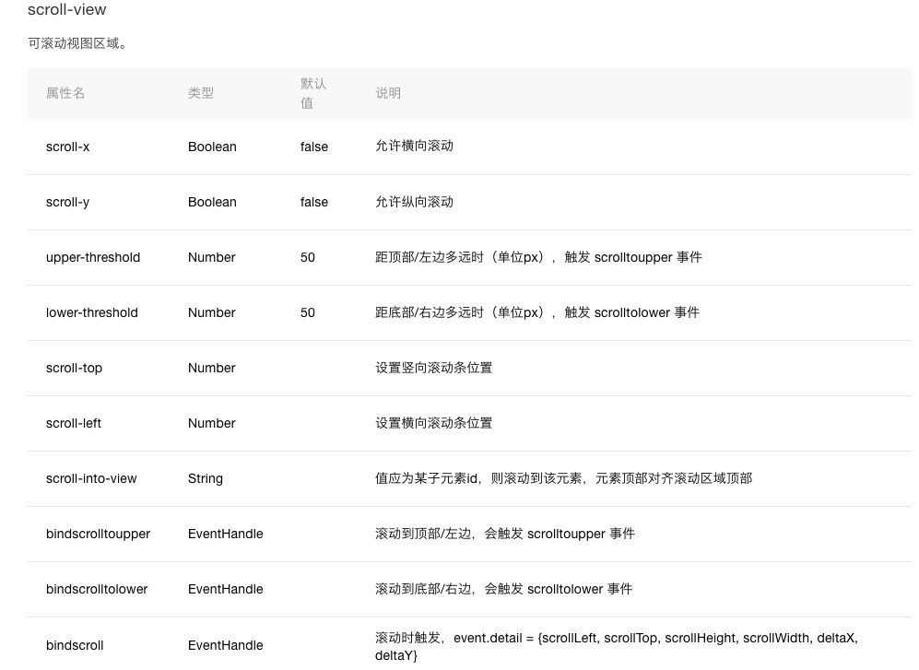Screen dimensions: 919x670
Task: Click the scroll-left attribute name
Action: coord(74,423)
